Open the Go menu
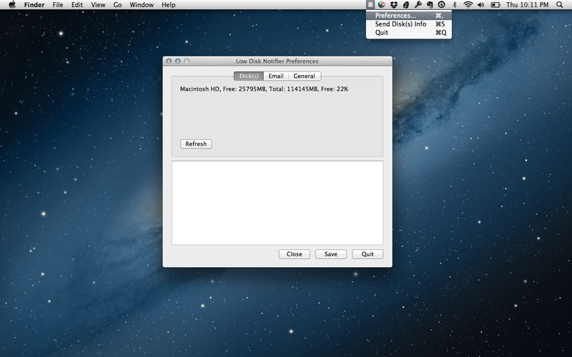Viewport: 572px width, 357px height. click(x=117, y=5)
